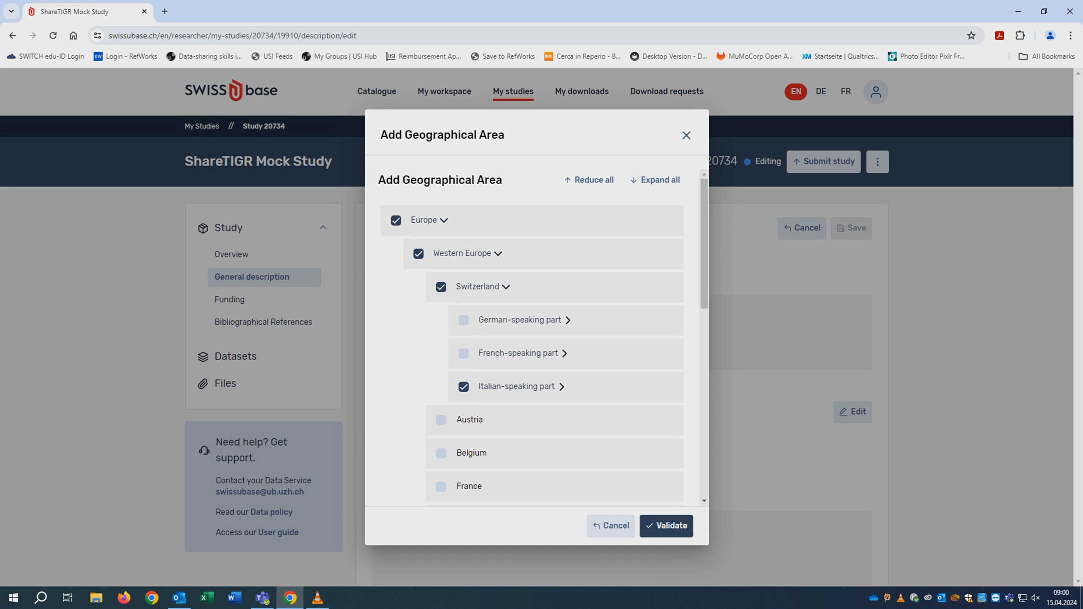Screen dimensions: 1083x609
Task: Open Bibliographical References sidebar item
Action: coord(263,322)
